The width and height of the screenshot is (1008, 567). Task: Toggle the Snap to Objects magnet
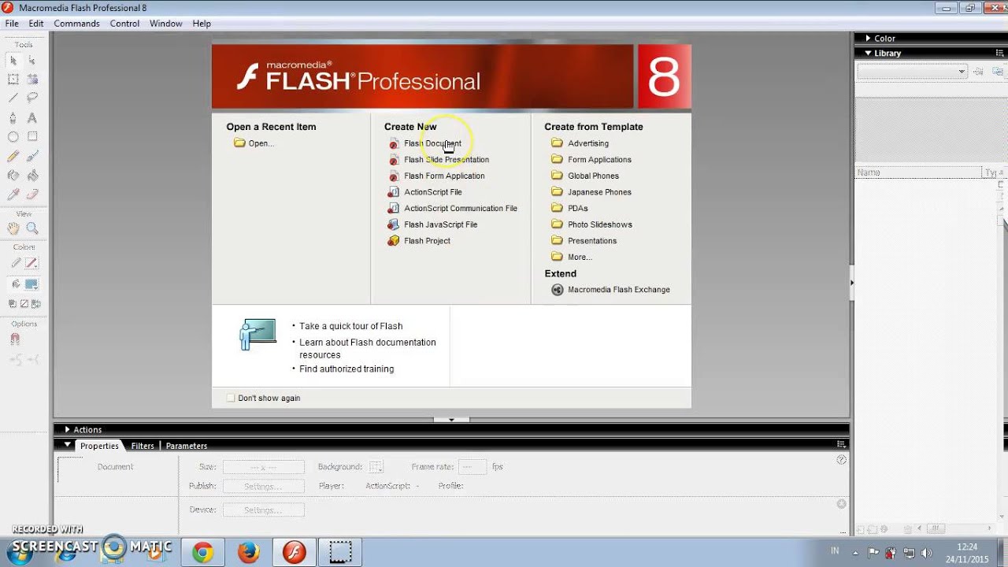(x=14, y=339)
